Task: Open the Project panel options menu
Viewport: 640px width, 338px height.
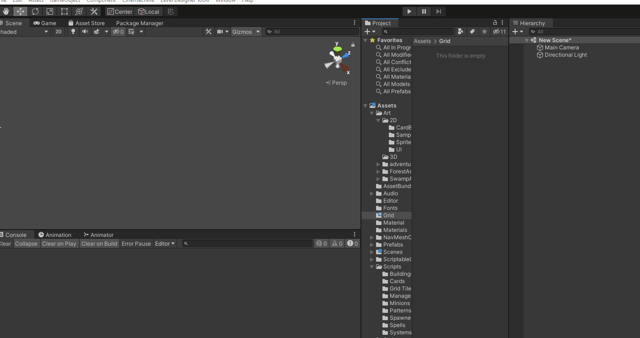Action: click(502, 22)
